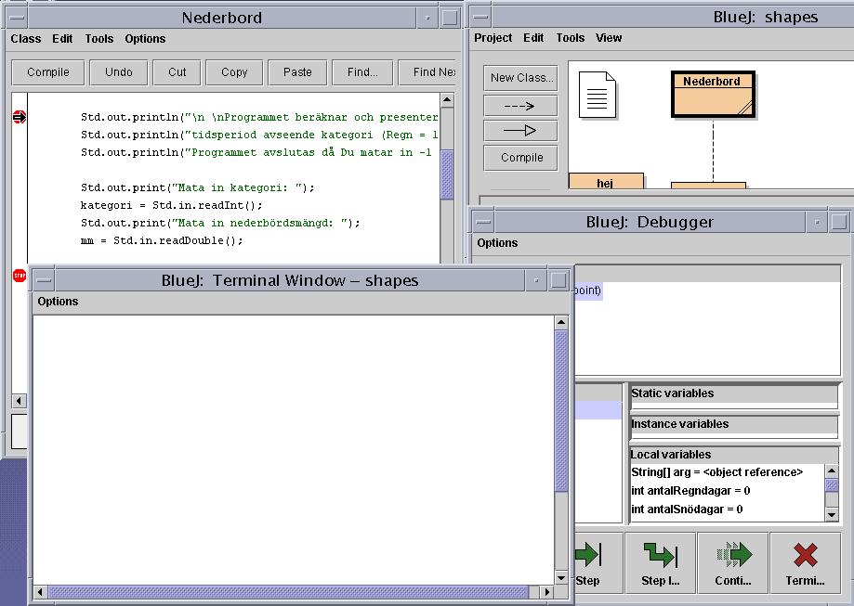Open the View menu in BlueJ shapes
Image resolution: width=854 pixels, height=606 pixels.
pyautogui.click(x=609, y=37)
